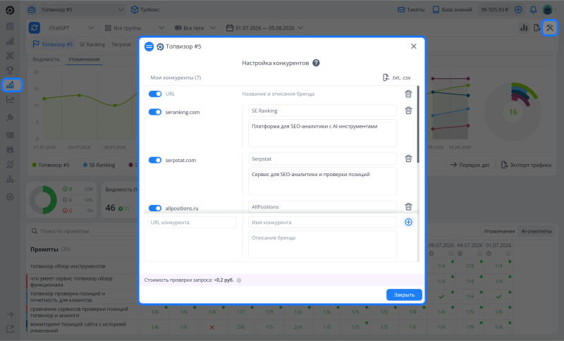Delete the seranking.com competitor
Image resolution: width=564 pixels, height=341 pixels.
click(408, 111)
